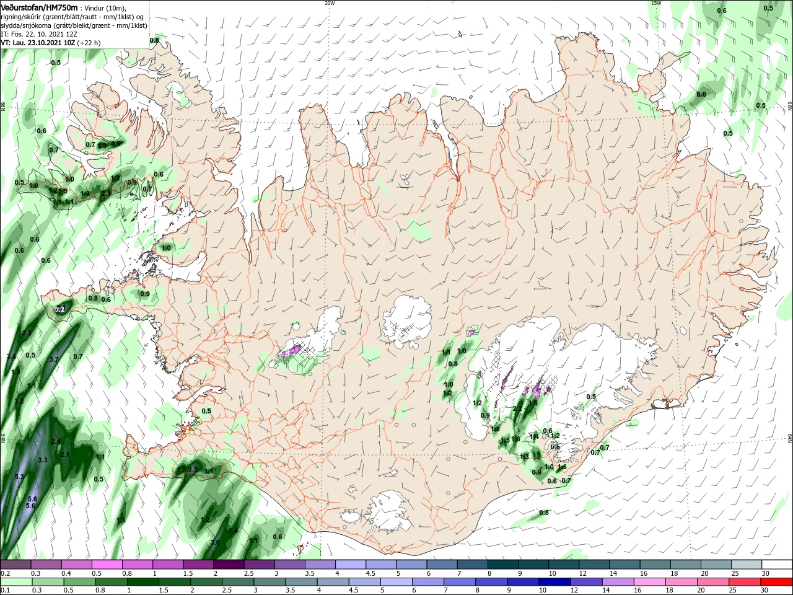Click the 16 mm light pink rain swatch

(649, 582)
